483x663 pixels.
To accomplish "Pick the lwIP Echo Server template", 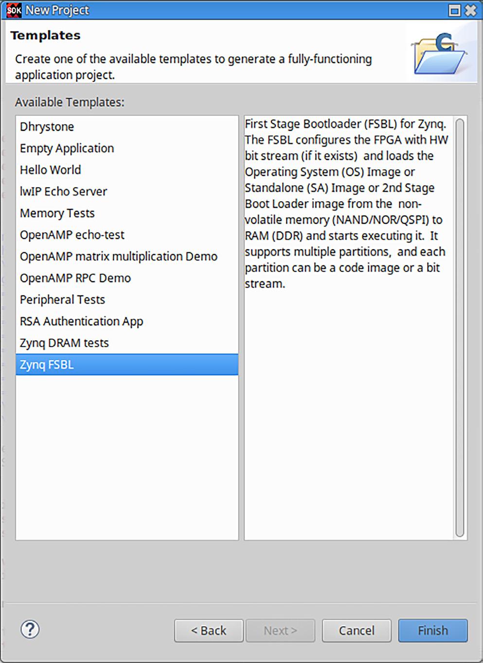I will pyautogui.click(x=127, y=192).
